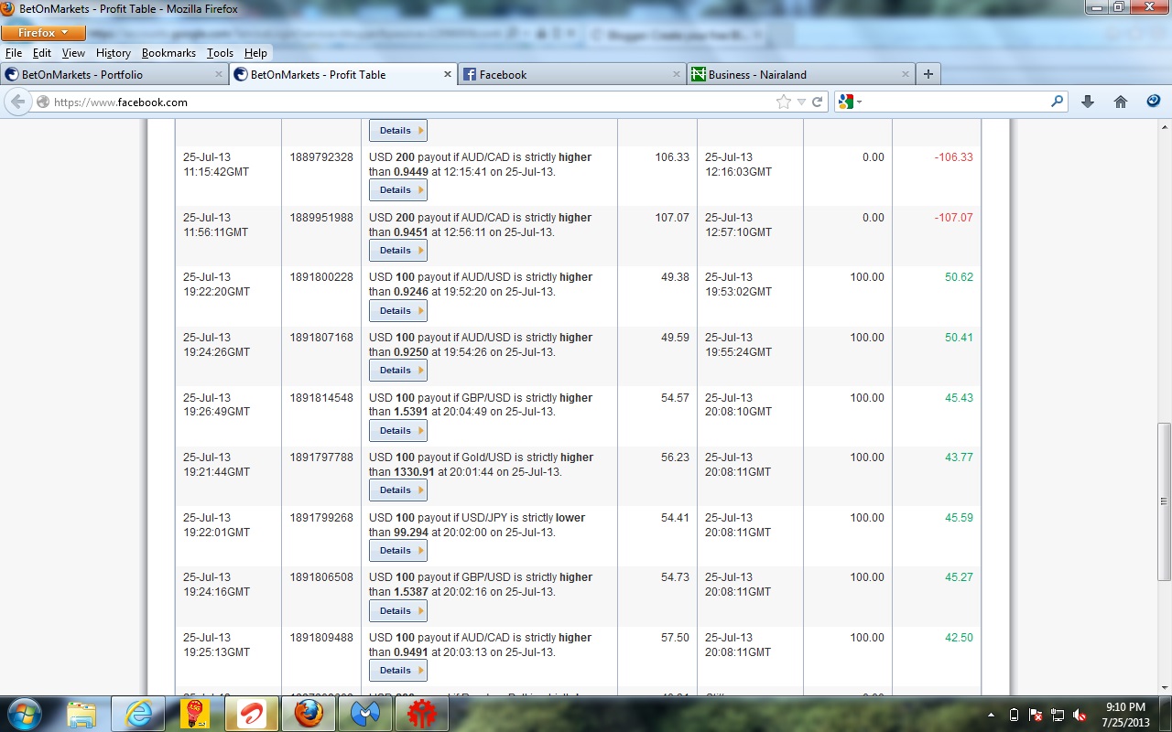Bookmark page with the star icon
Viewport: 1172px width, 732px height.
tap(784, 102)
